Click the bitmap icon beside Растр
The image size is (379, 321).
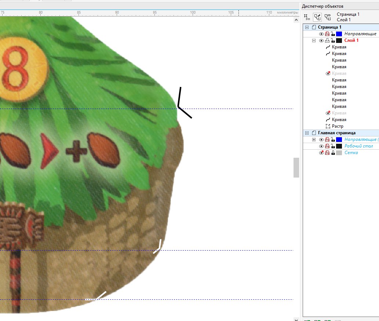click(328, 126)
